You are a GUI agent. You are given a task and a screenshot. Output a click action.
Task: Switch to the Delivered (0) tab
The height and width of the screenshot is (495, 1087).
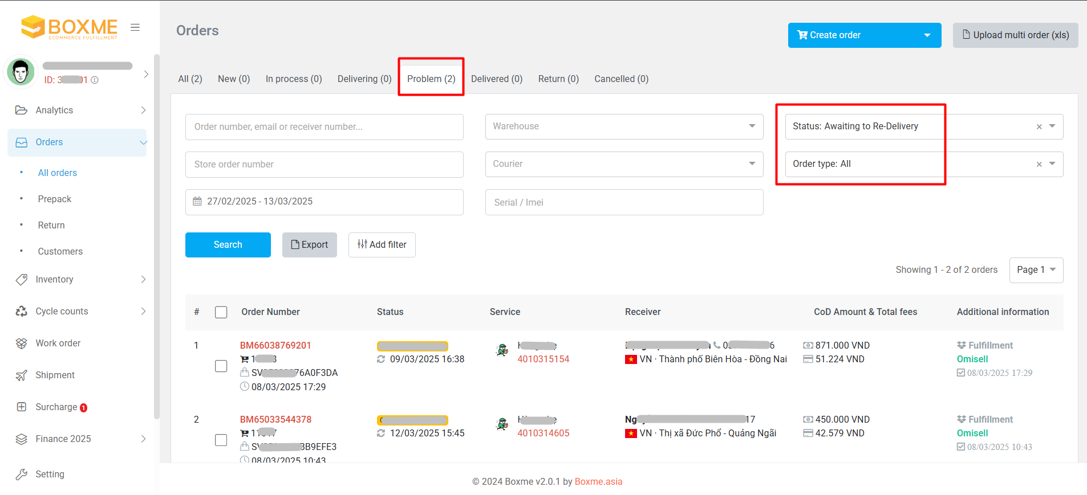pos(496,79)
